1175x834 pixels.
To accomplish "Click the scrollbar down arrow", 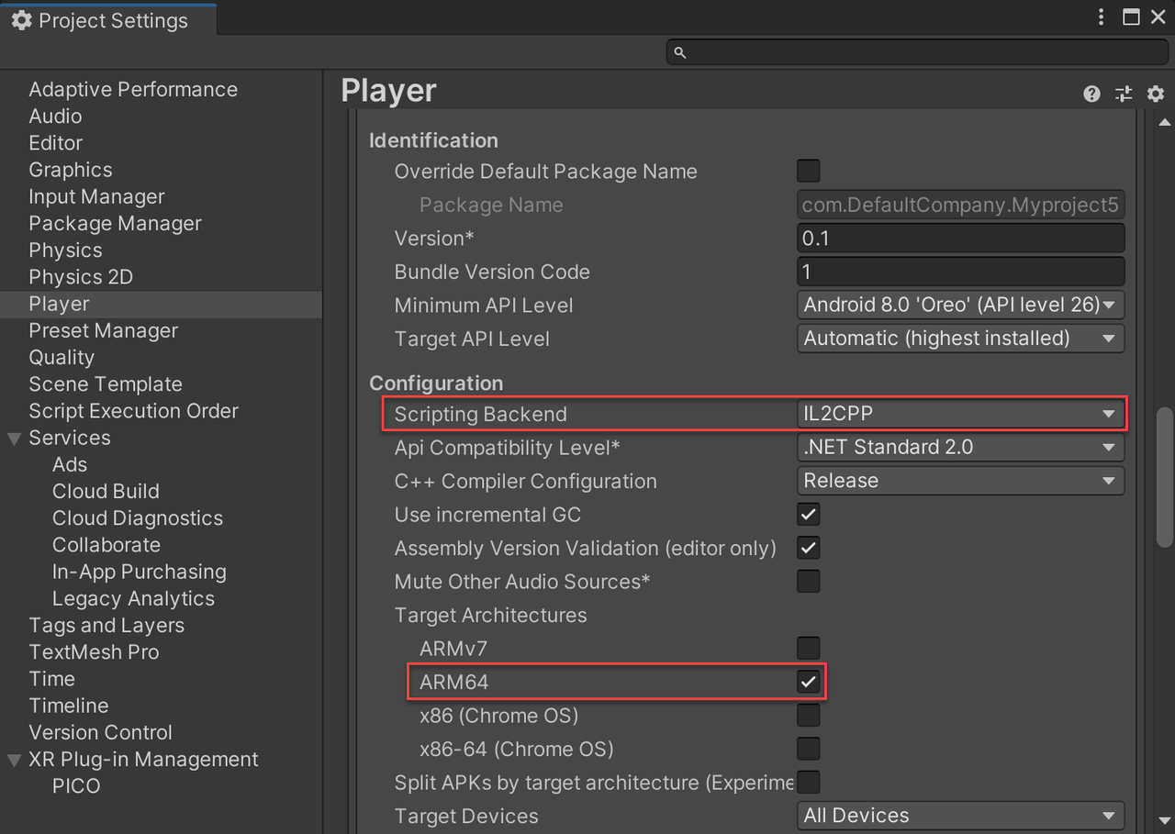I will click(x=1165, y=819).
